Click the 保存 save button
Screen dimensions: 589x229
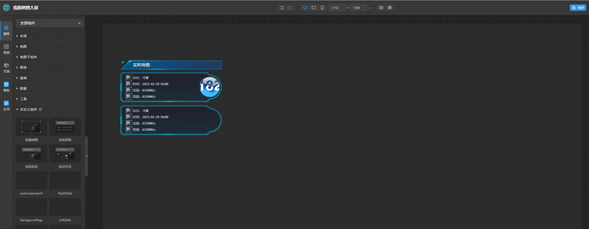click(x=578, y=8)
